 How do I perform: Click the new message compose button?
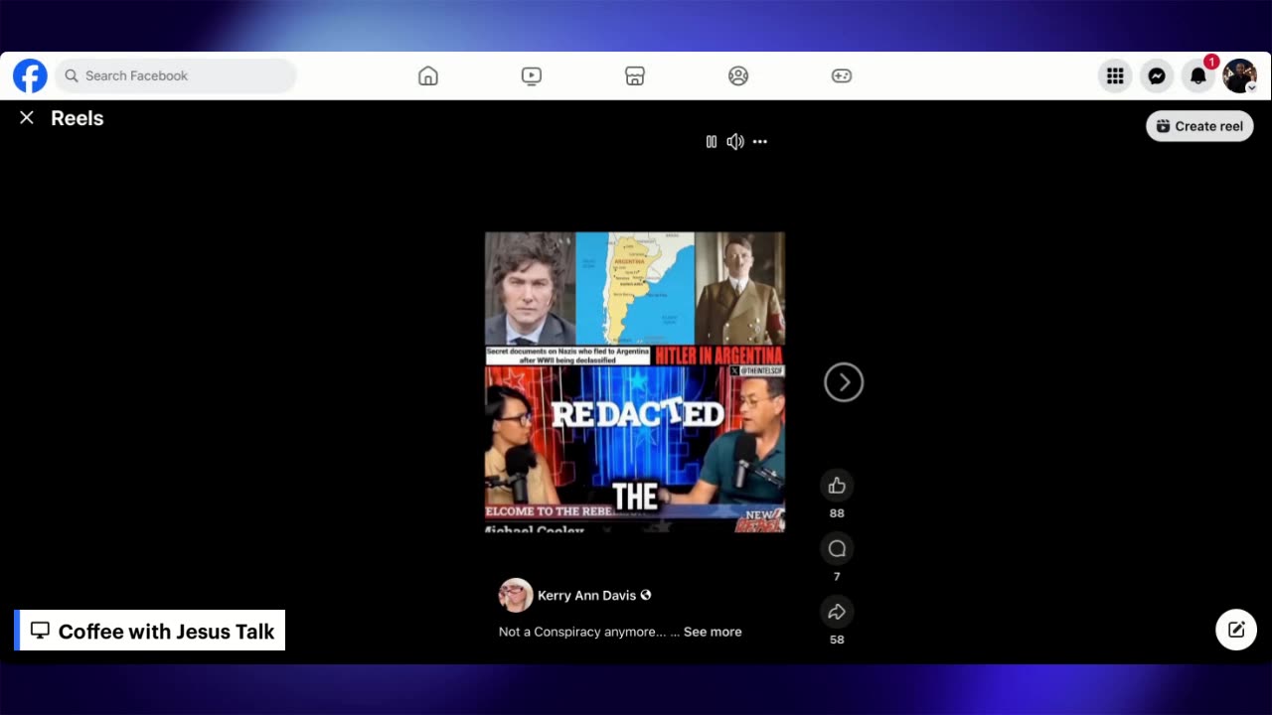1236,630
